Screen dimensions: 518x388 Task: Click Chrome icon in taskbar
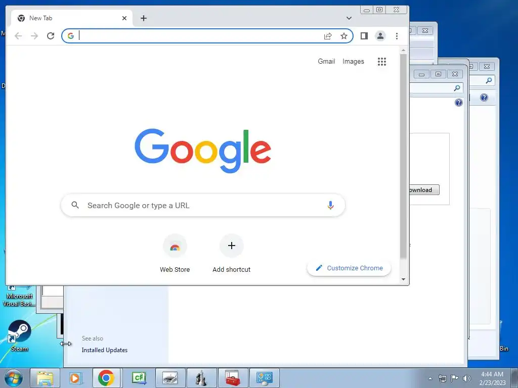click(x=106, y=378)
